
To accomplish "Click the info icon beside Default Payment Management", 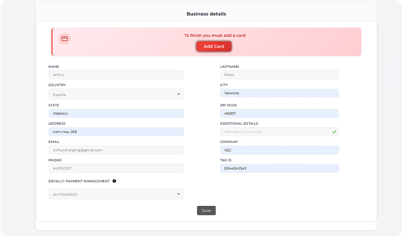I will click(114, 181).
